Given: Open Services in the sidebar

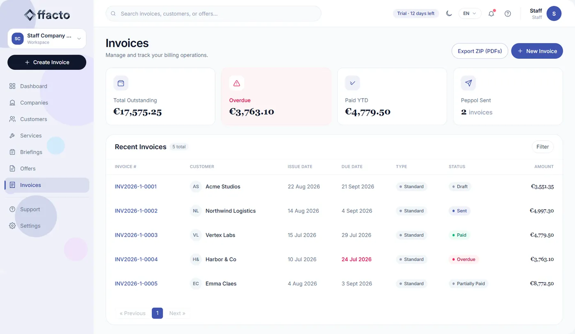Looking at the screenshot, I should click(47, 136).
